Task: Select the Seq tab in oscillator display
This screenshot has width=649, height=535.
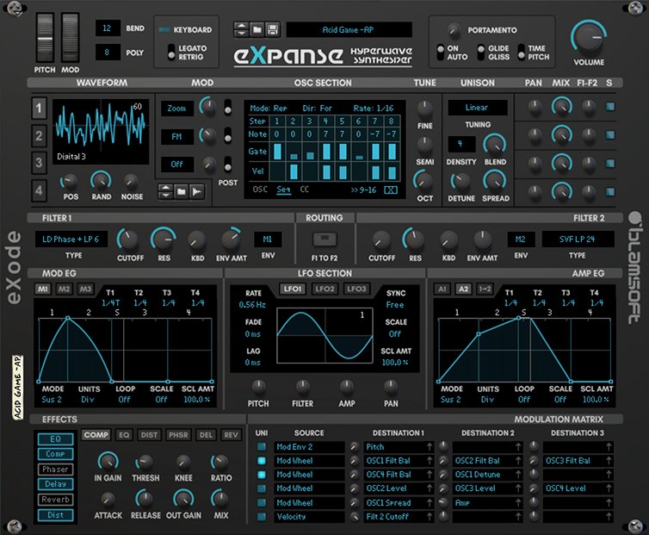Action: point(283,190)
